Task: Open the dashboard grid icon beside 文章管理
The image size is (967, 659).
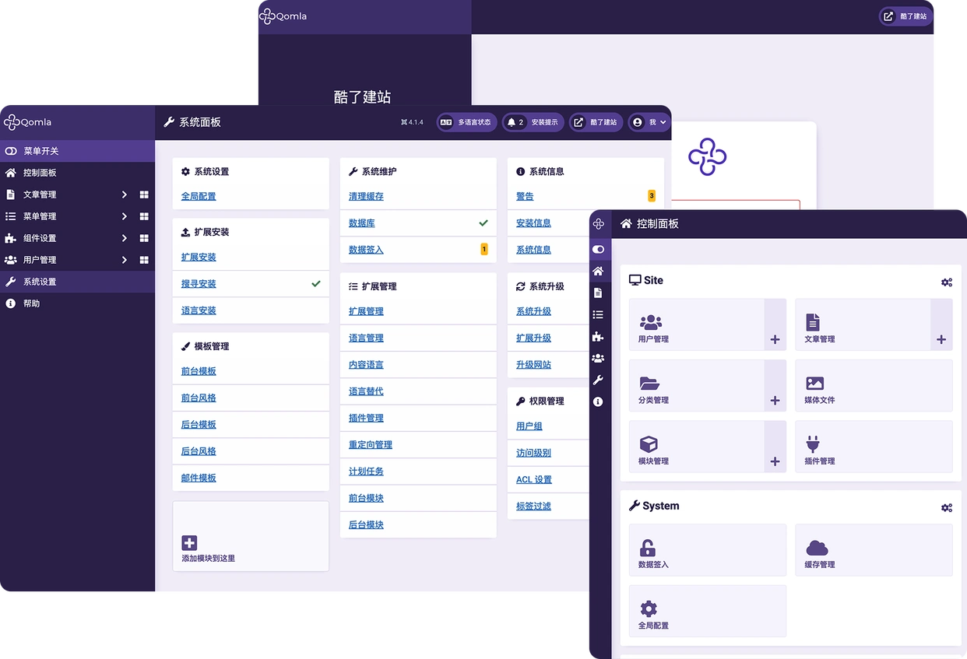Action: tap(144, 195)
